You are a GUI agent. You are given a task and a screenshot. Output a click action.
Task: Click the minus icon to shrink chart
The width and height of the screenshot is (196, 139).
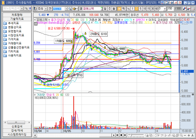click(x=185, y=135)
